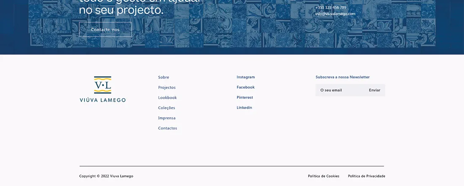Click the Contacte-nos button

[x=105, y=30]
